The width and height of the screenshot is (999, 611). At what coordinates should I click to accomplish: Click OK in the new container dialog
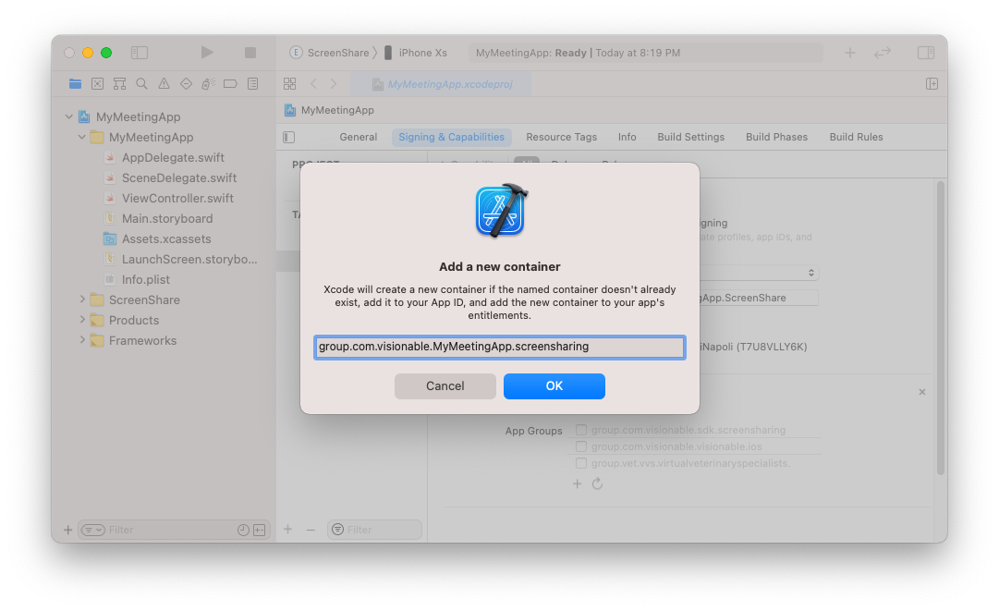click(x=554, y=386)
